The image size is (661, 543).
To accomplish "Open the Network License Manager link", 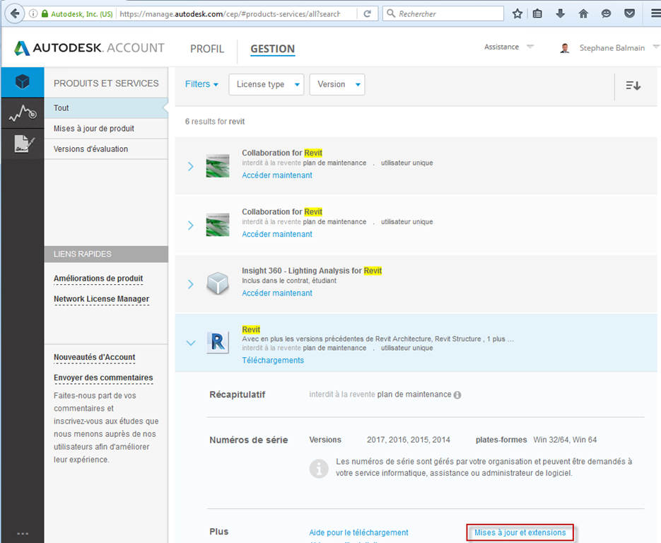I will click(x=101, y=299).
